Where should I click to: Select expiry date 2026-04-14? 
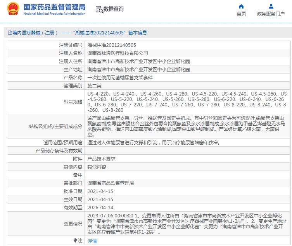100,208
